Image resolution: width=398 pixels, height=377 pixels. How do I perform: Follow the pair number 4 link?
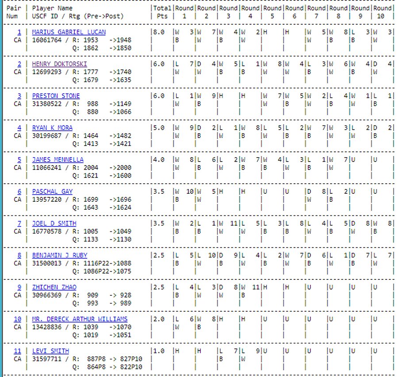click(19, 128)
